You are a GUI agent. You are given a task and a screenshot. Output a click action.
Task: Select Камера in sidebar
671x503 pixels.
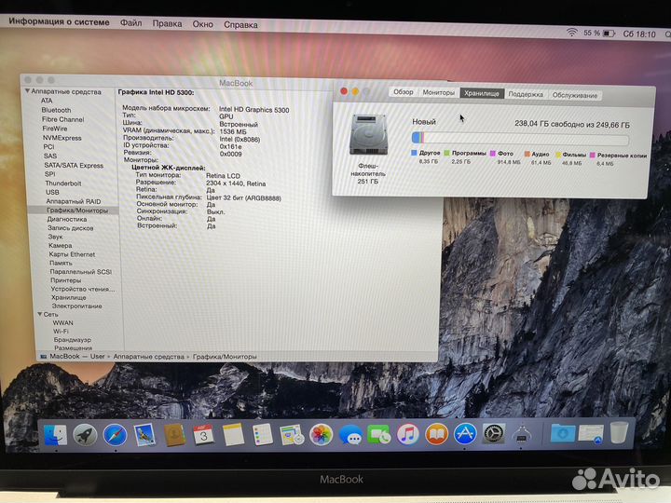point(61,246)
